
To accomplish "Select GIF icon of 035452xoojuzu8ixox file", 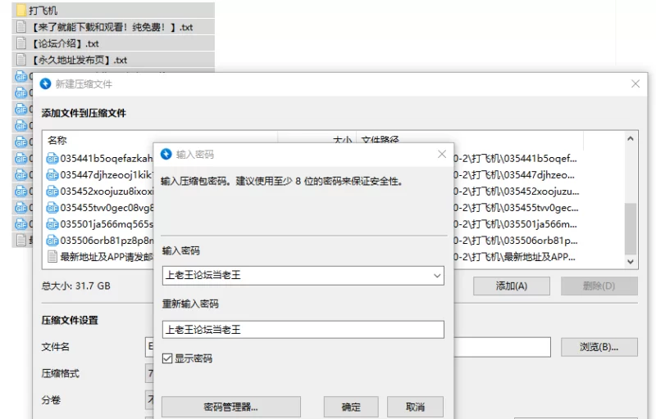I will click(x=52, y=191).
